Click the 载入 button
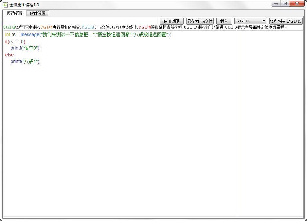 pos(224,21)
